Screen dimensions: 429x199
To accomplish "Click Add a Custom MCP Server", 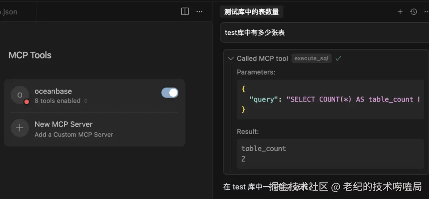I will 74,135.
